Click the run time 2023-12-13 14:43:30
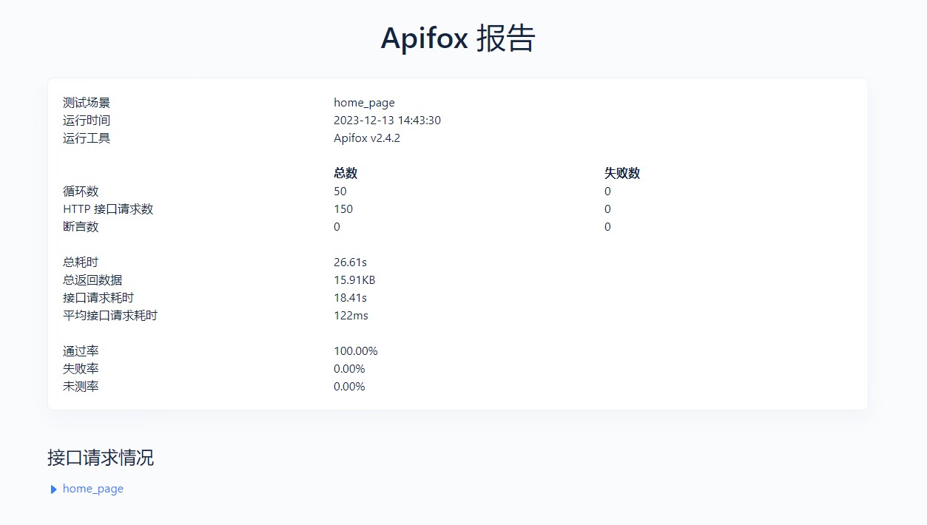Screen dimensions: 927x525 [x=387, y=121]
